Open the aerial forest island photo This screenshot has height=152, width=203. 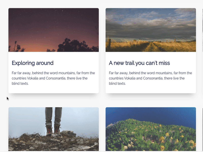click(x=151, y=129)
